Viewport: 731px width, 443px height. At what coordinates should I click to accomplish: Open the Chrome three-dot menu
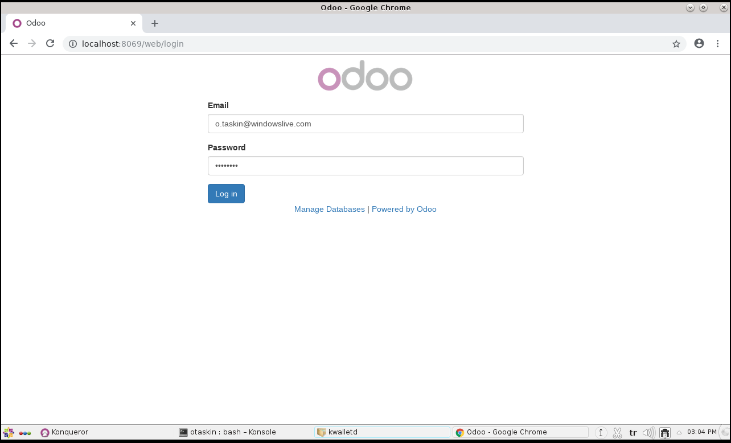coord(717,43)
